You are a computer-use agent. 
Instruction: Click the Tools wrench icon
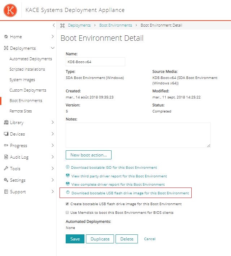6,168
